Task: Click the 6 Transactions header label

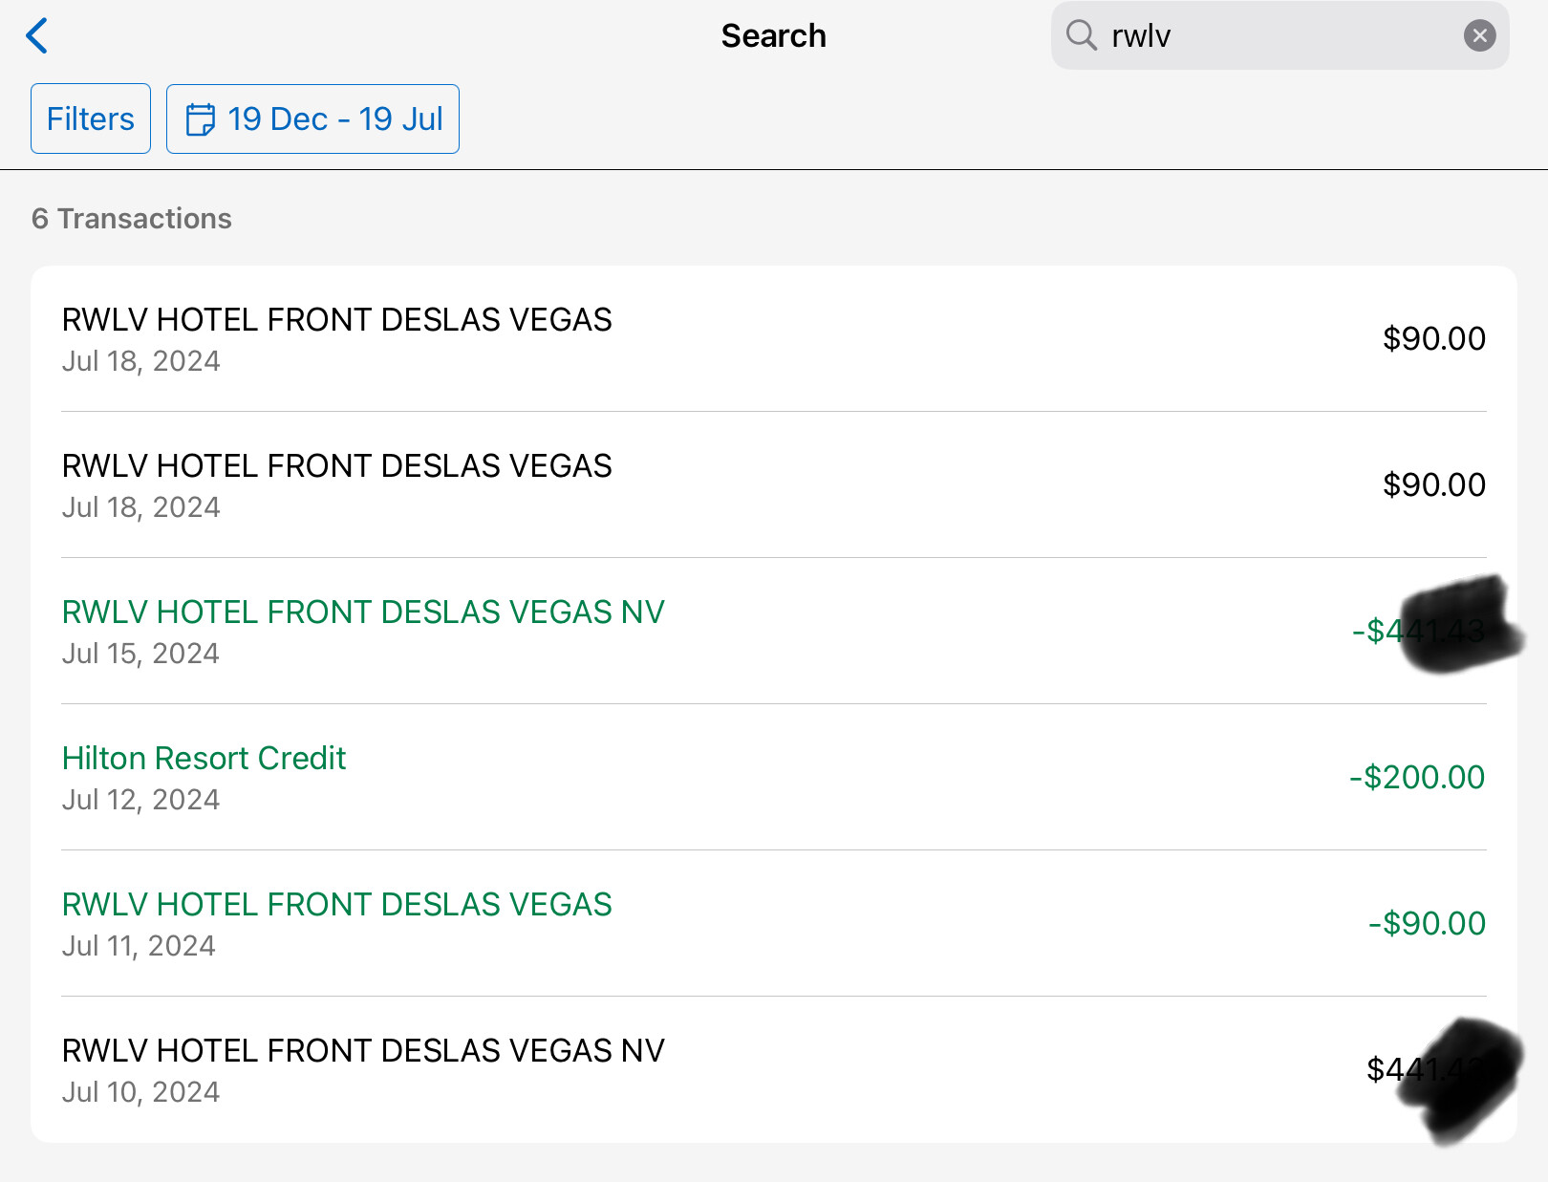Action: tap(132, 219)
